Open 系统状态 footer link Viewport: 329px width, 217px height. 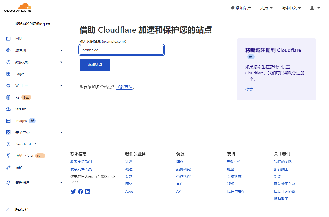pyautogui.click(x=234, y=177)
